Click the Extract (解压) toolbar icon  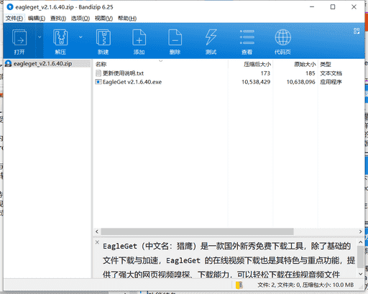60,37
